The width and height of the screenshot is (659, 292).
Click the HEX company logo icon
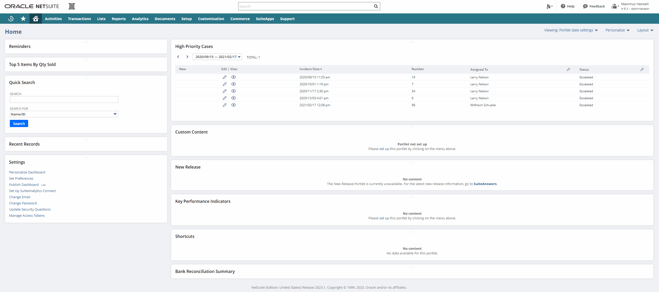(72, 6)
